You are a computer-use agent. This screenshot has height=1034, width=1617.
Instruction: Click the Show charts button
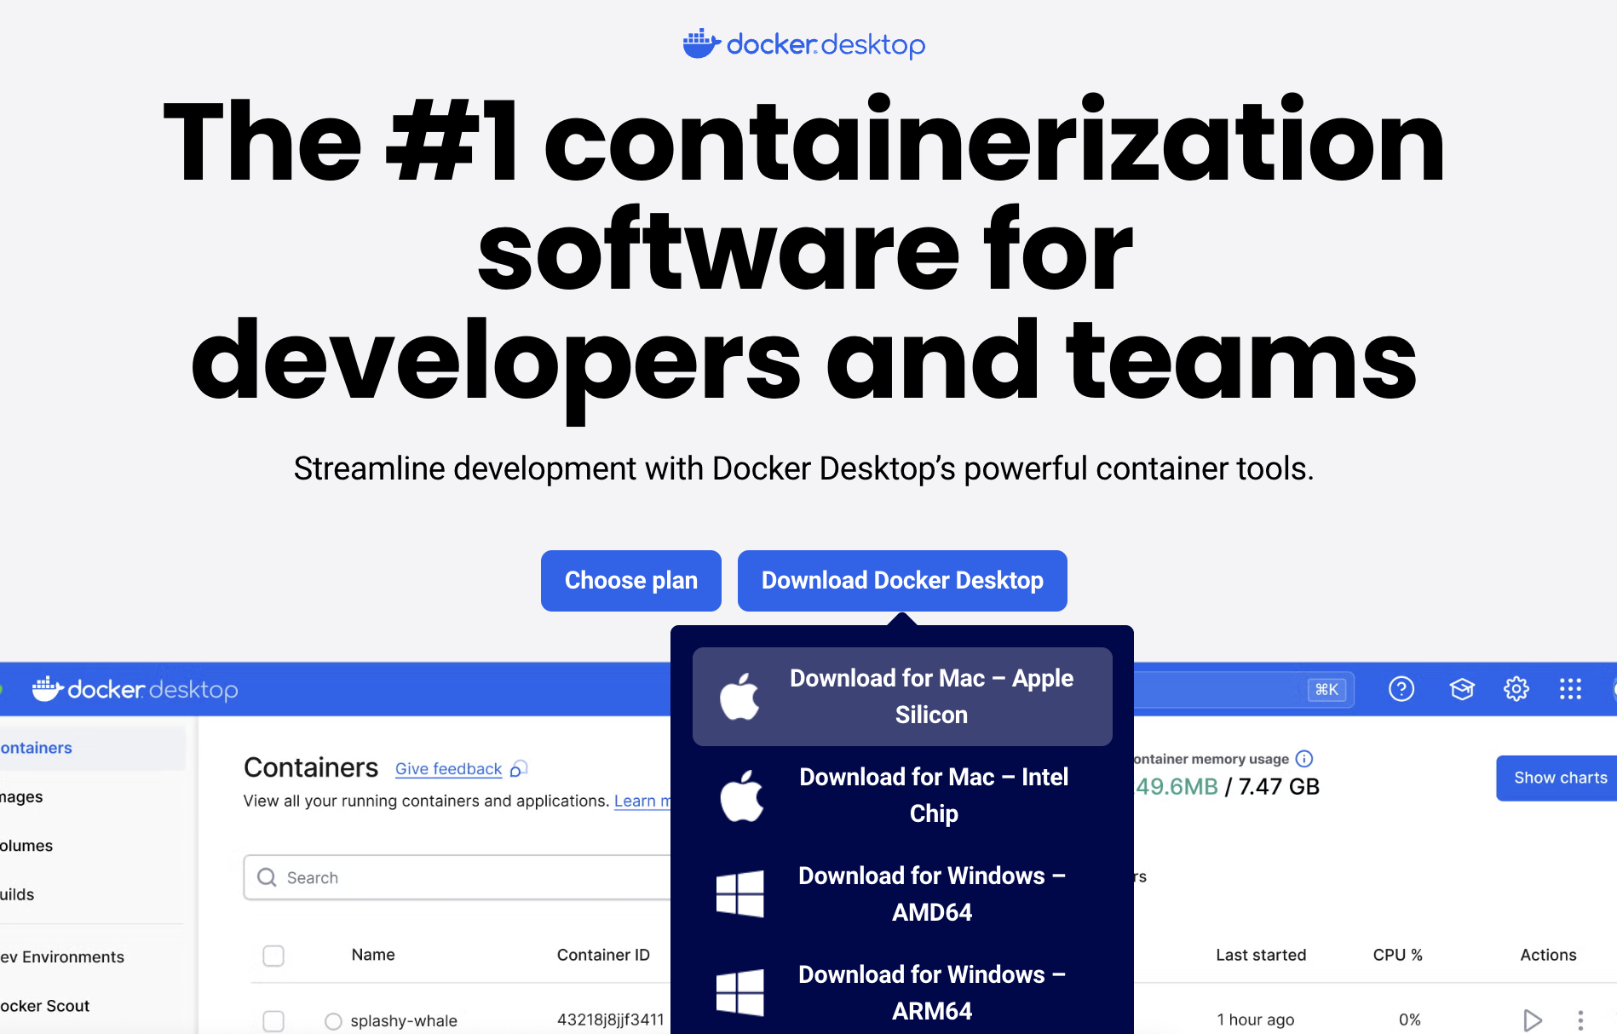click(1557, 778)
